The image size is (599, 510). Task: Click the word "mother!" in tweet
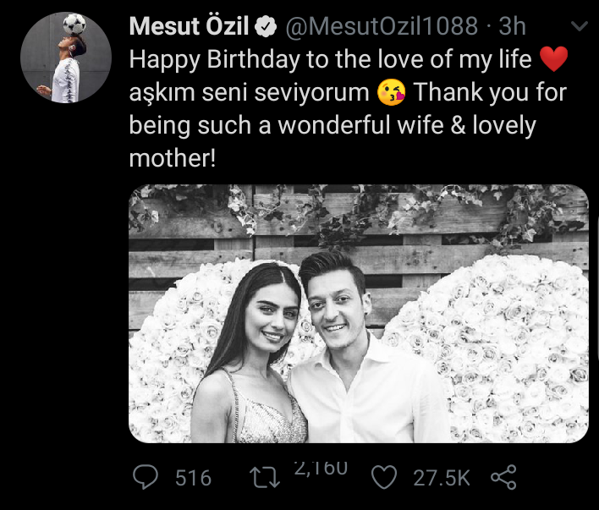pos(173,158)
